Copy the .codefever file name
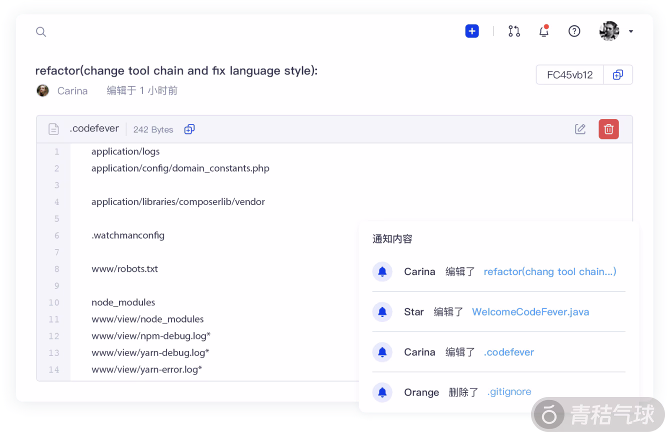Viewport: 670px width, 437px height. coord(189,129)
